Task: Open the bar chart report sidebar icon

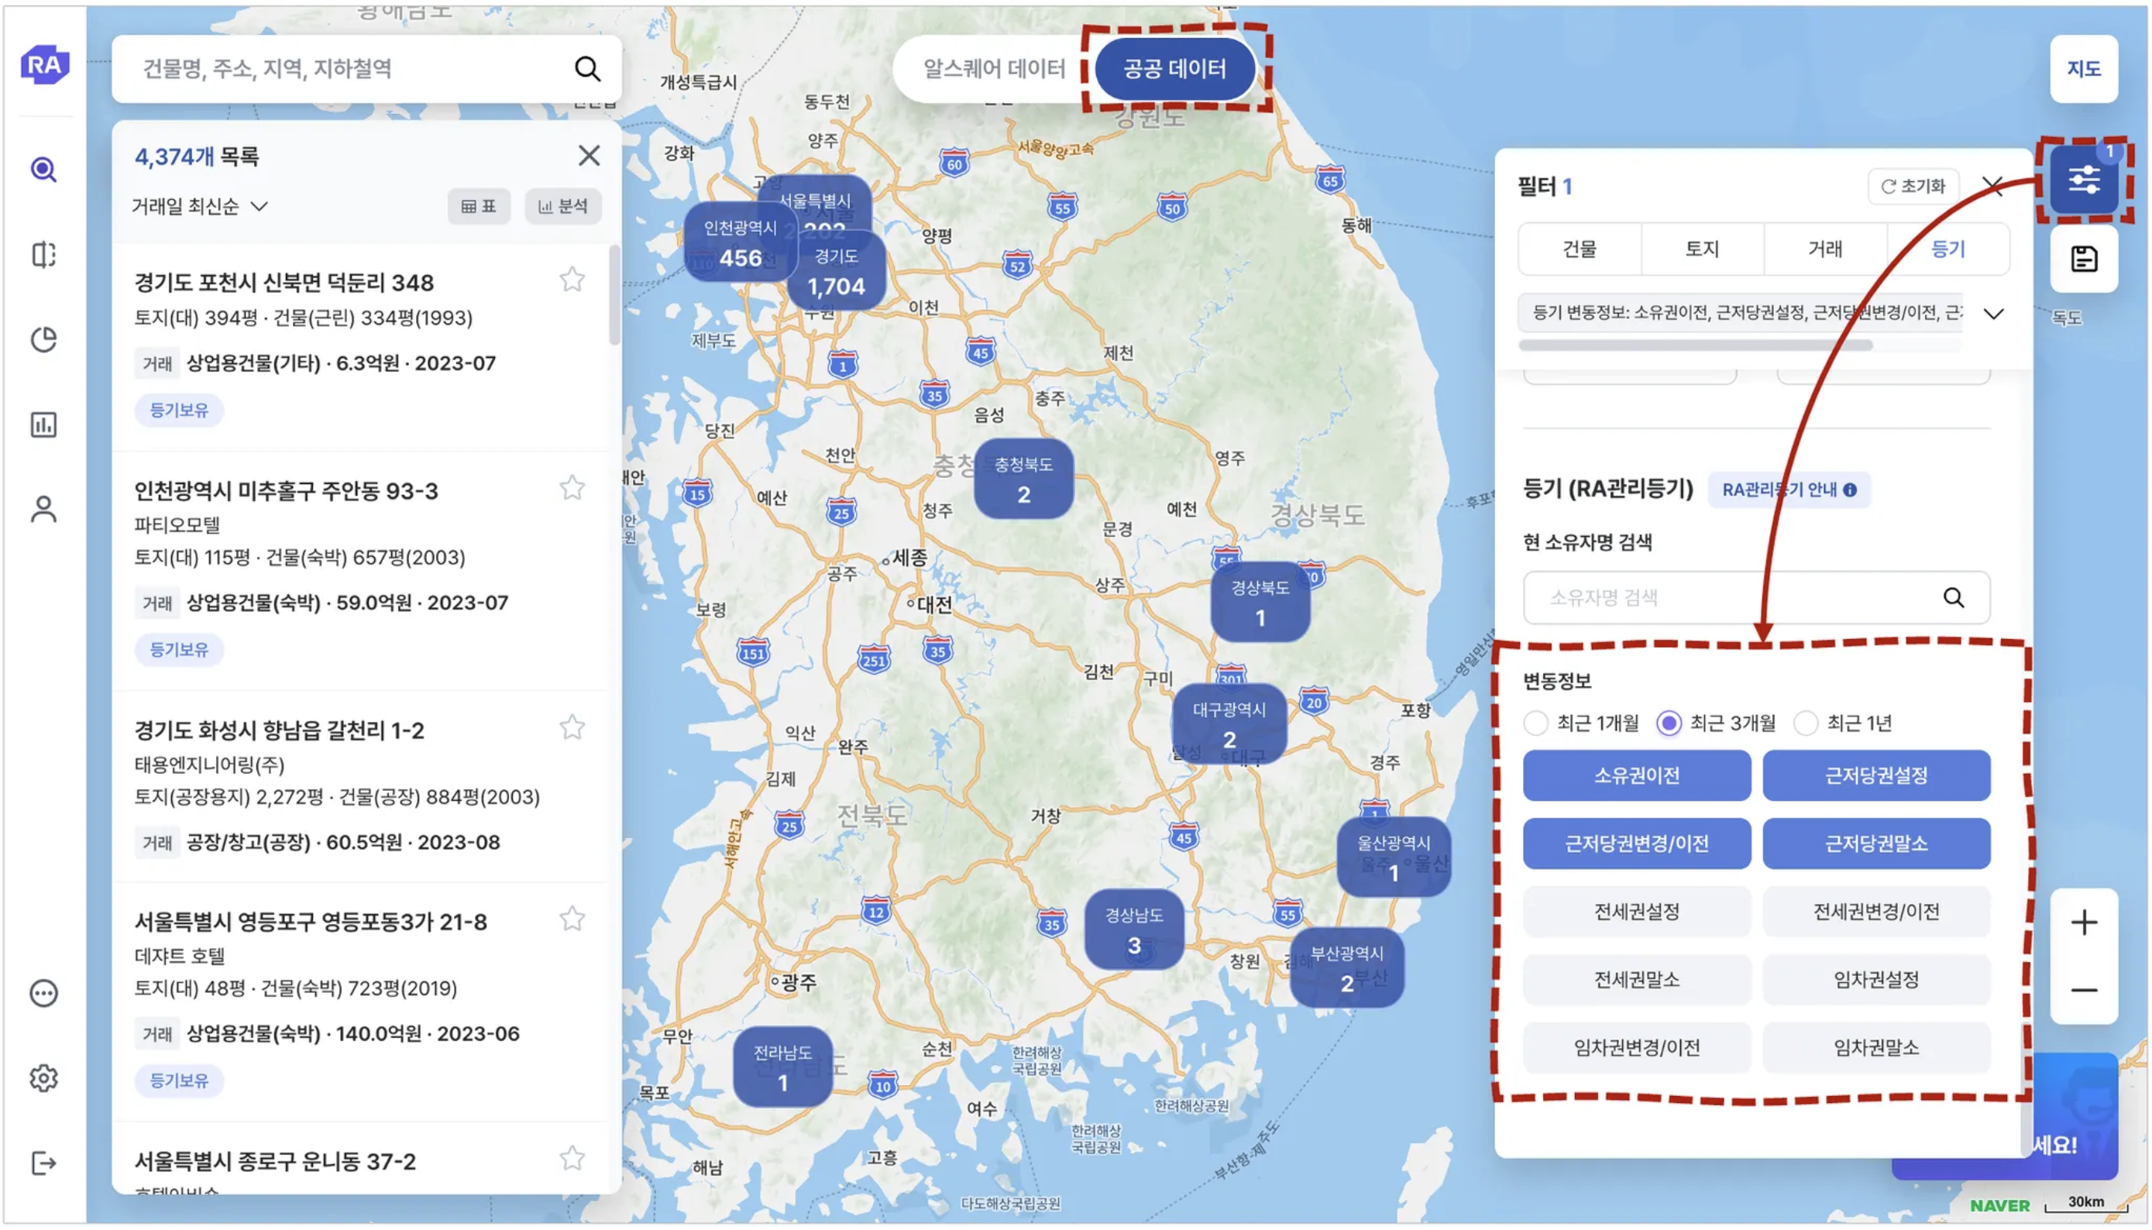Action: [x=44, y=424]
